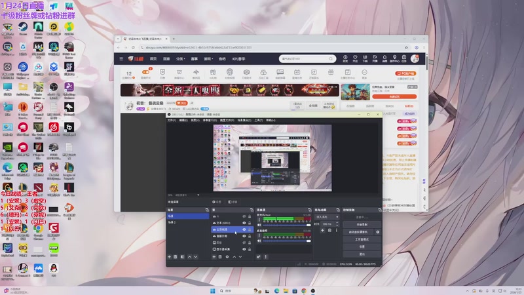
Task: Delete selected source with Sources trash icon
Action: pyautogui.click(x=220, y=257)
